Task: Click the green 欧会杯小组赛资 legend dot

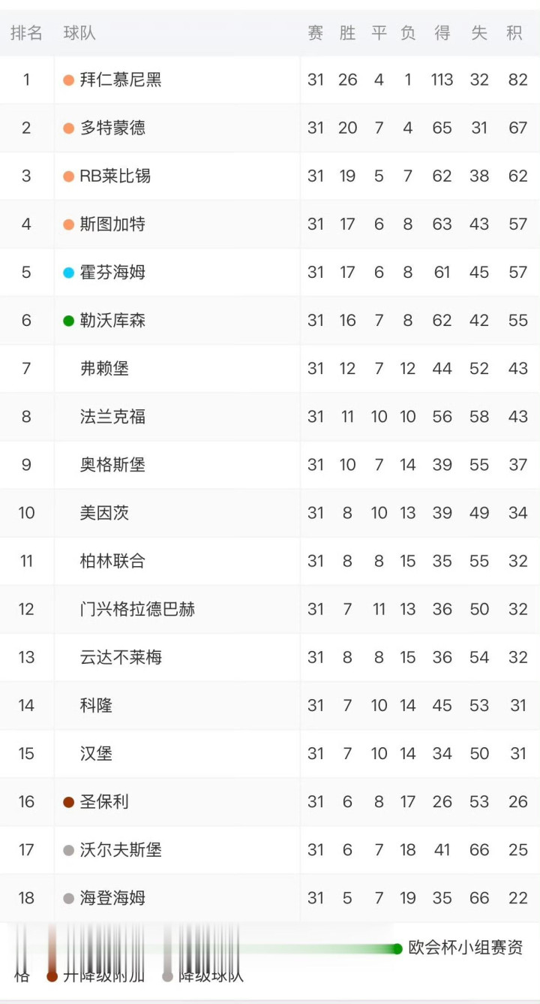Action: coord(397,948)
